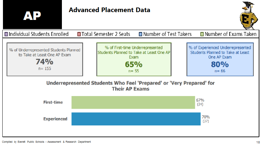
Task: Click the 67% (24) data label
Action: click(200, 102)
